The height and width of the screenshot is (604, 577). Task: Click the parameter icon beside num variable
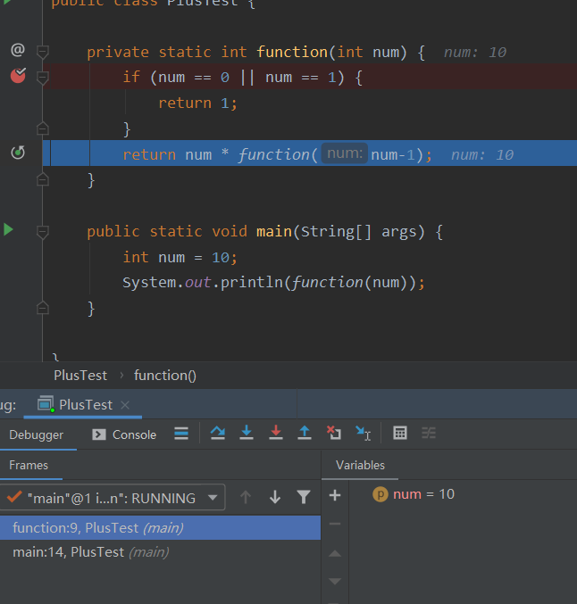(380, 494)
